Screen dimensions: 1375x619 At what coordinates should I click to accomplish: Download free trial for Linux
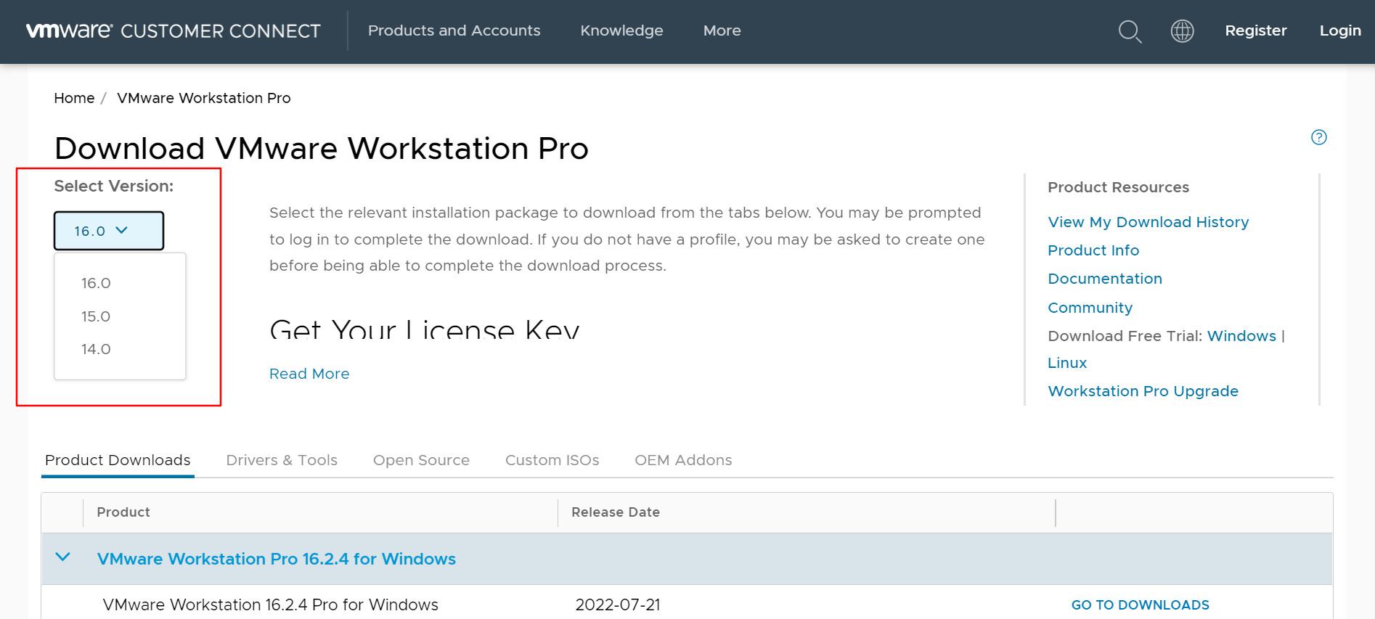(1067, 363)
